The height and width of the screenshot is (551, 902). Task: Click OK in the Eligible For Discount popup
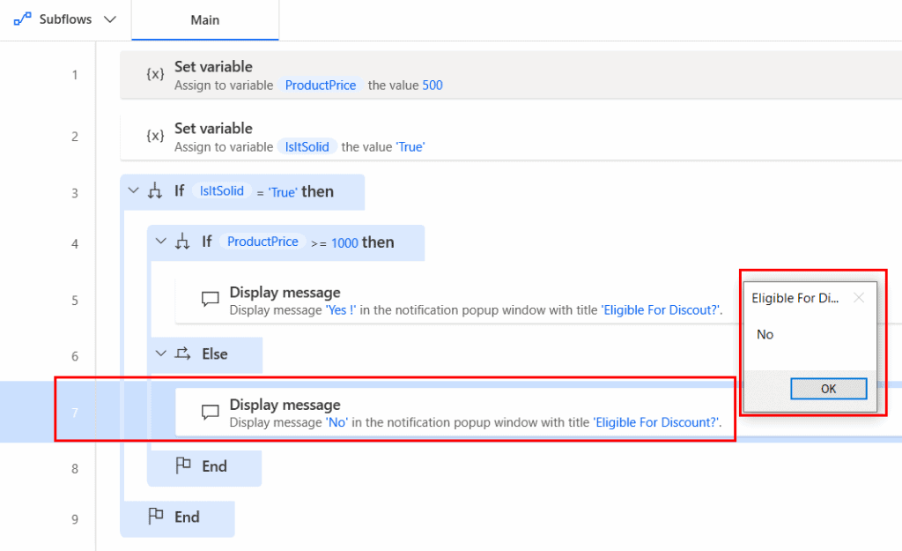(828, 389)
